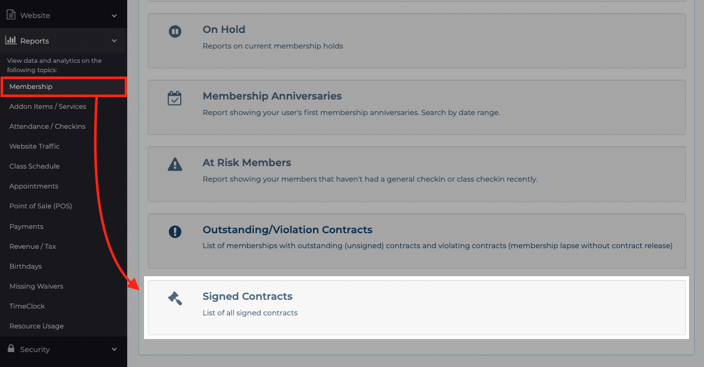Click the padlock icon beside Security
Viewport: 704px width, 367px height.
click(x=11, y=348)
